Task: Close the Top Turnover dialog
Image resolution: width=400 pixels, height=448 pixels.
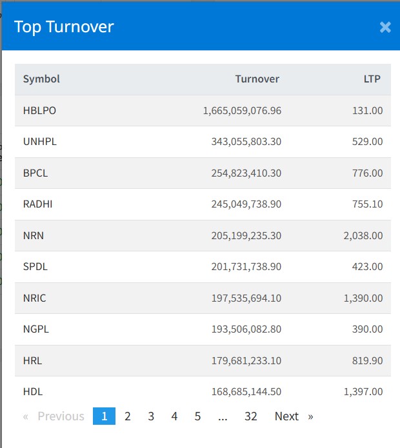Action: click(x=385, y=27)
